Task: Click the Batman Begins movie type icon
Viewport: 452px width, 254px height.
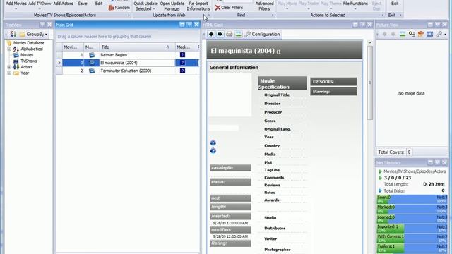Action: pyautogui.click(x=92, y=55)
